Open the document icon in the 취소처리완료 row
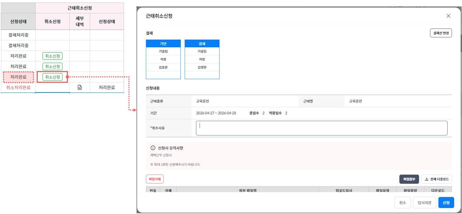Image resolution: width=462 pixels, height=214 pixels. [80, 87]
